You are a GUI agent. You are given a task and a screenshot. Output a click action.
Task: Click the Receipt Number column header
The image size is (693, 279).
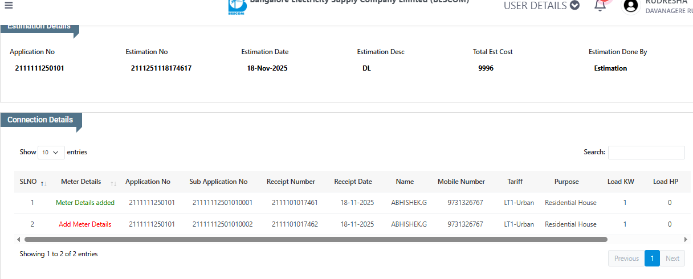pyautogui.click(x=291, y=182)
